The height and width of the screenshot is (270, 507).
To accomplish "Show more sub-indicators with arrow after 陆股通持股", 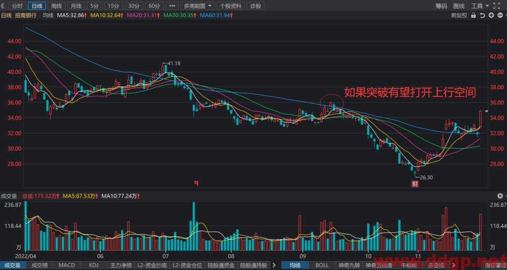I will (x=274, y=265).
